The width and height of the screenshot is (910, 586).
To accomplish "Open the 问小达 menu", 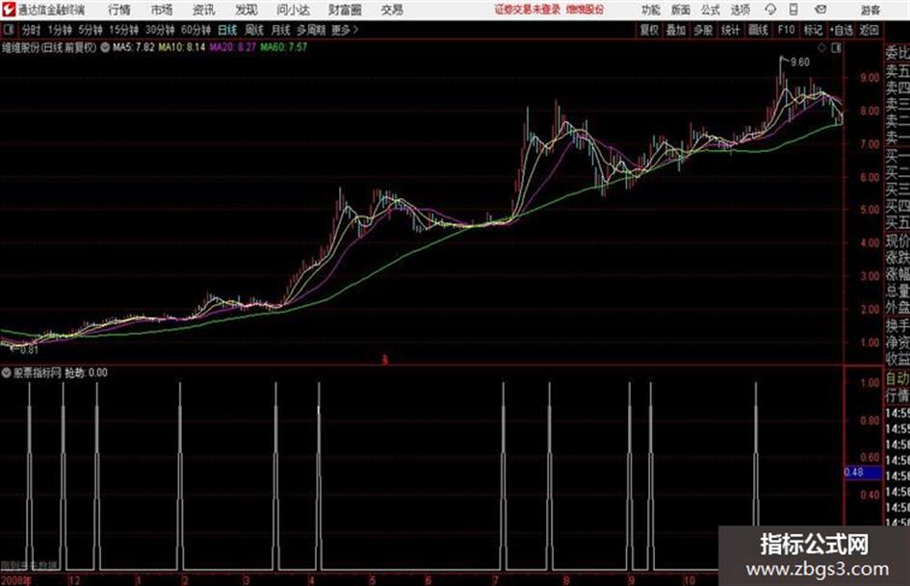I will click(293, 10).
